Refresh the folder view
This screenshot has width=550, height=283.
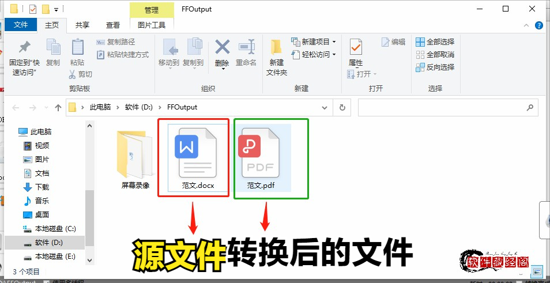(342, 108)
